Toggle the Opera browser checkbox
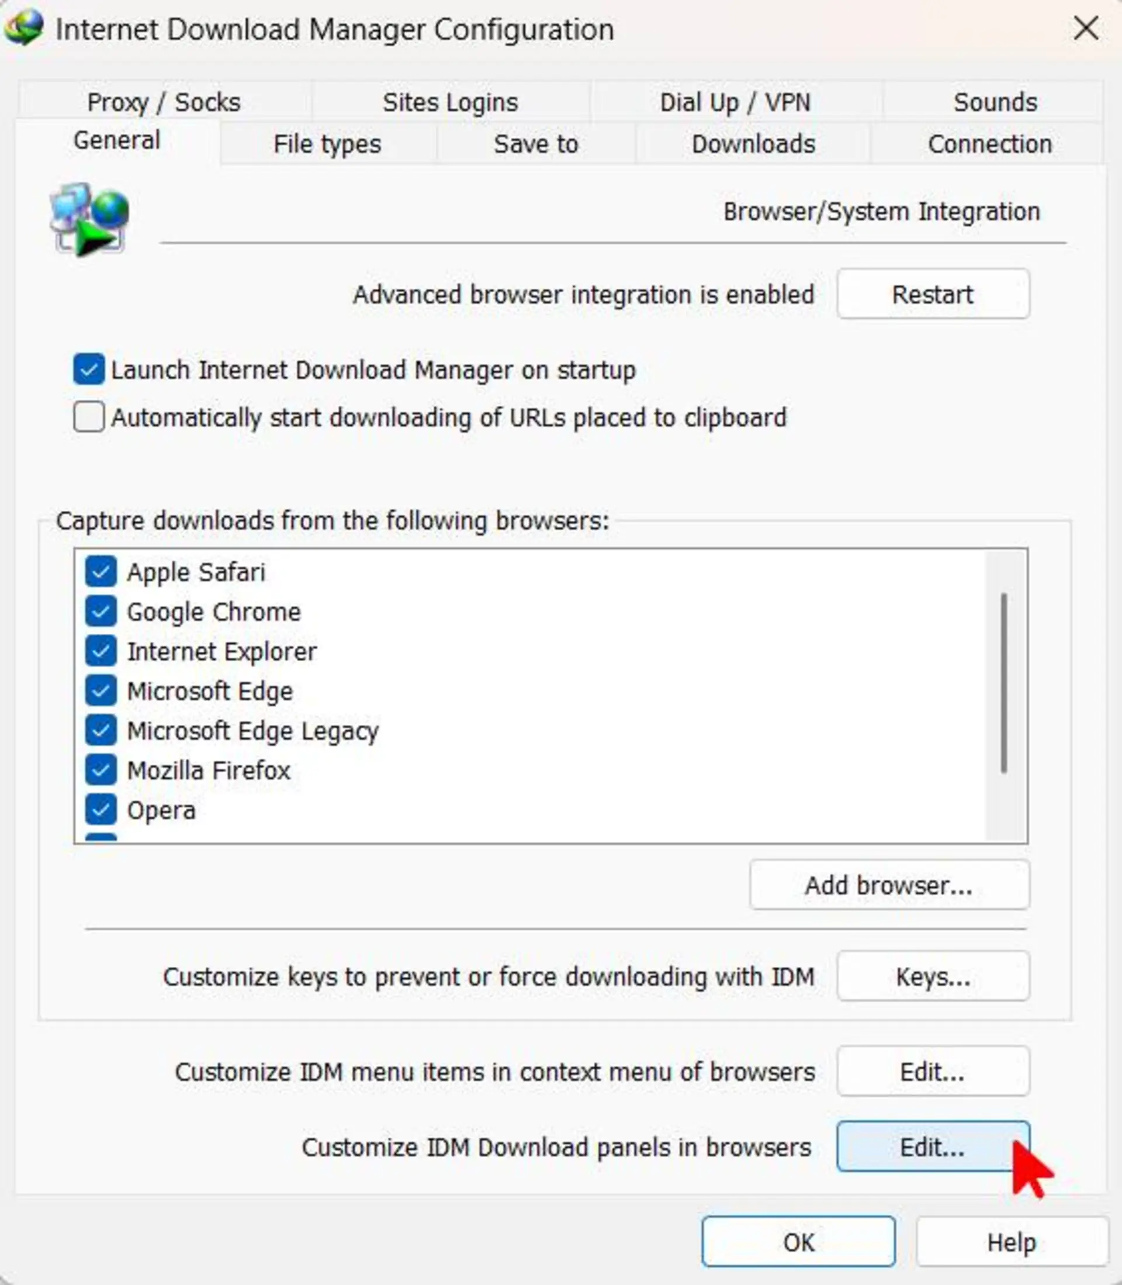The image size is (1122, 1285). [101, 810]
